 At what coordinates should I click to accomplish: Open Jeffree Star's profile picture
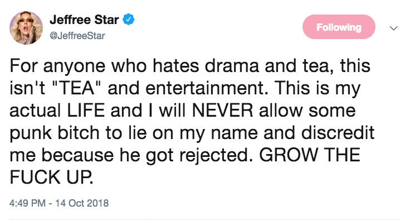pyautogui.click(x=26, y=28)
